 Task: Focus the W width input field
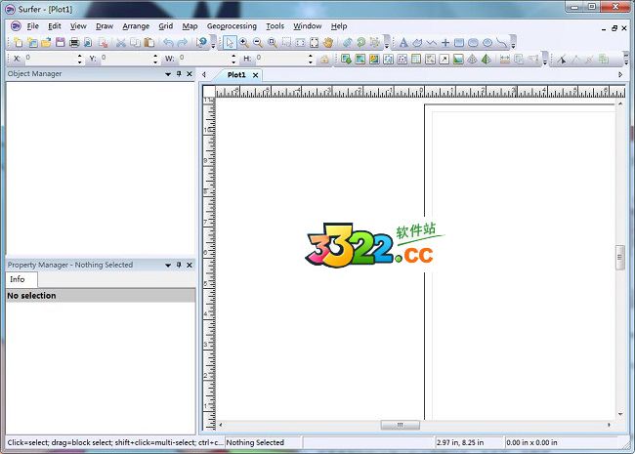click(204, 60)
